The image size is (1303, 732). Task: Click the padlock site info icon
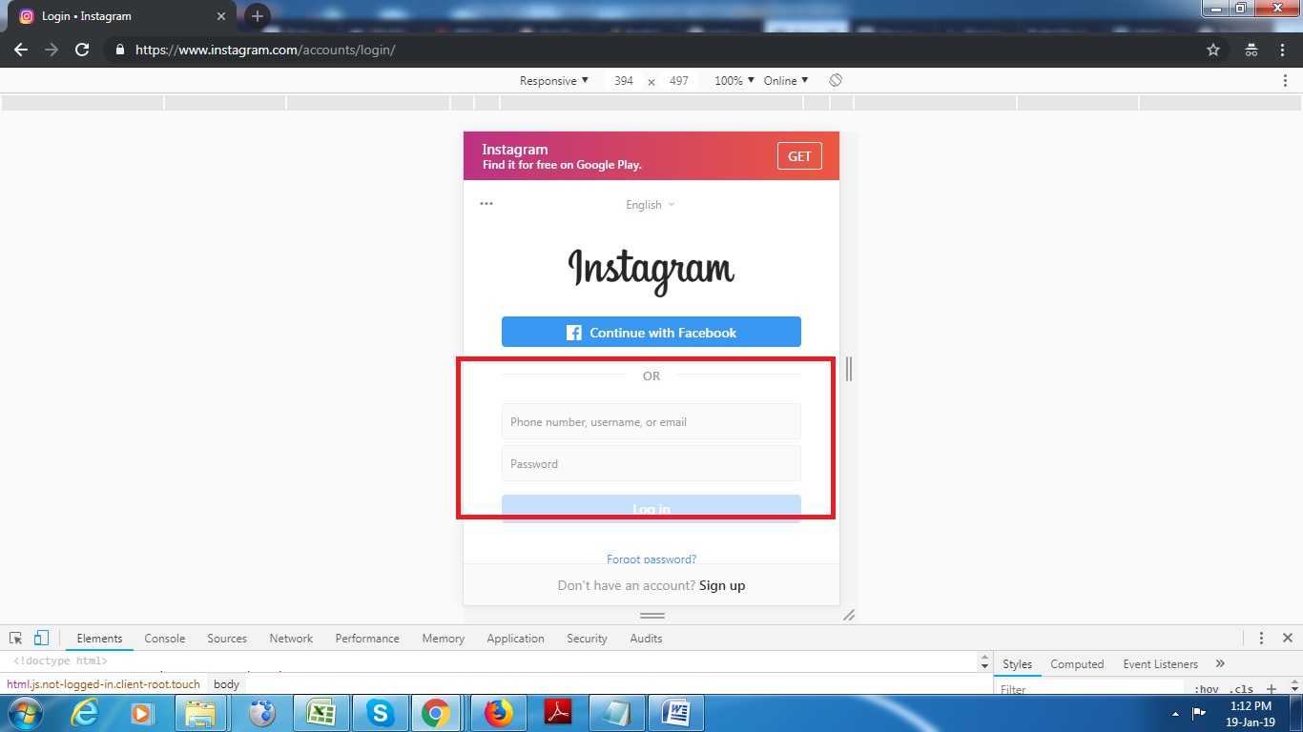point(120,50)
